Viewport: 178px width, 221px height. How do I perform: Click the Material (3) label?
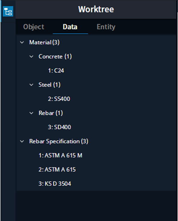[44, 42]
